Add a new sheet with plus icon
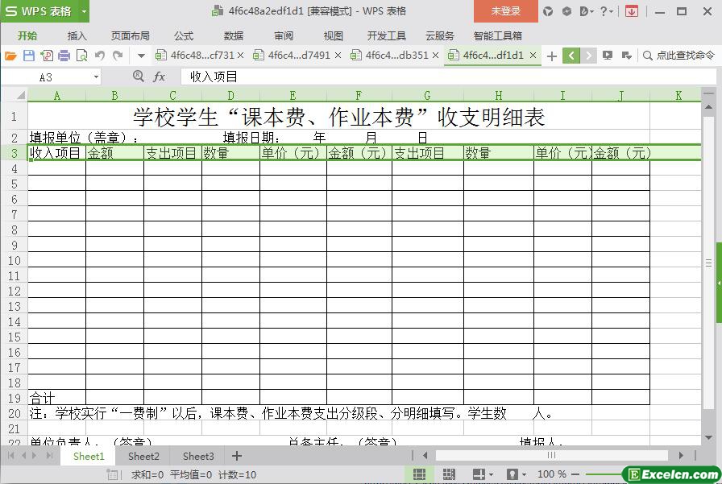The width and height of the screenshot is (722, 484). (236, 456)
